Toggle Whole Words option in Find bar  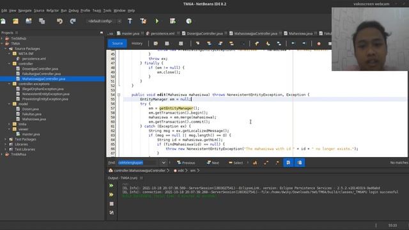[266, 163]
